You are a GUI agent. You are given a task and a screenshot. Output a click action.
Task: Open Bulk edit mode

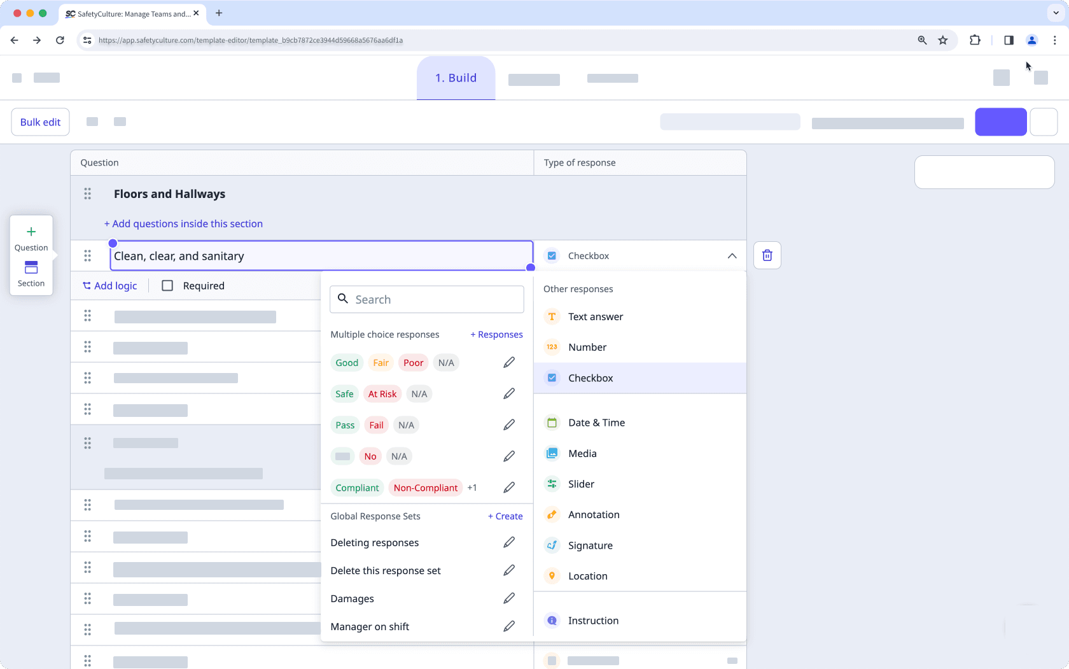39,122
